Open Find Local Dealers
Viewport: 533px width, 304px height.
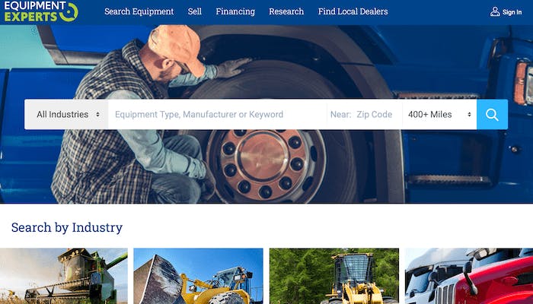click(353, 11)
